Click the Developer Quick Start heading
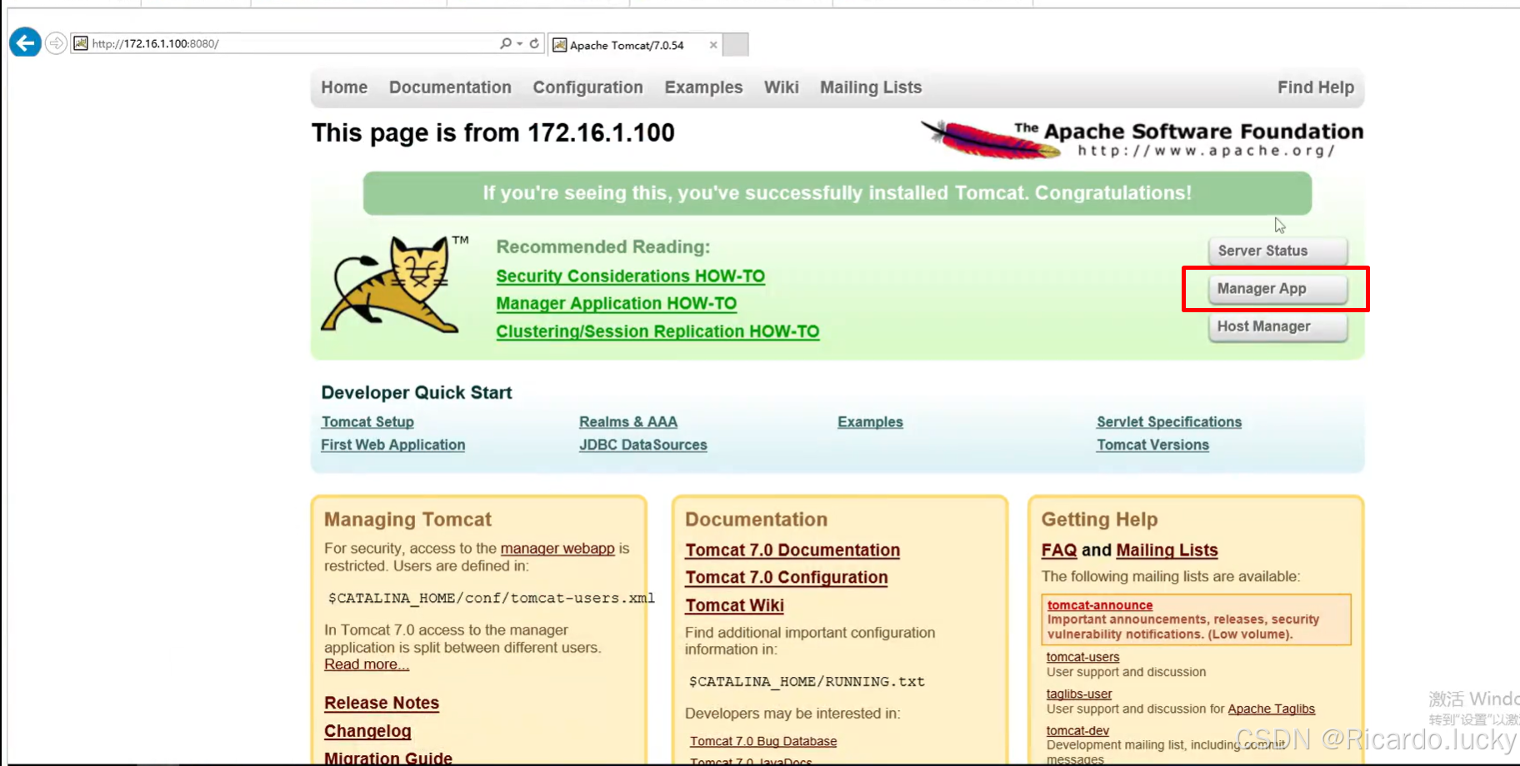The image size is (1520, 766). (417, 392)
